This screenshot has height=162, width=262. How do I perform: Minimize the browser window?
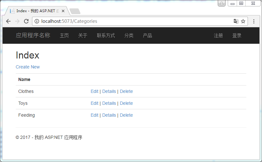233,3
